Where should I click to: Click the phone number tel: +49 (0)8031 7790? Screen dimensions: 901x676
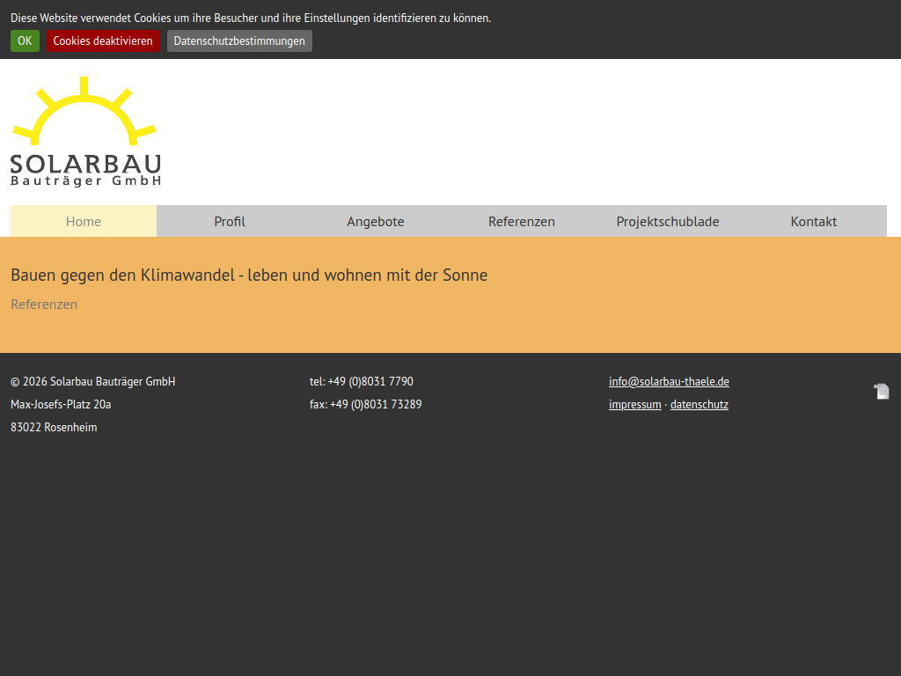click(361, 381)
